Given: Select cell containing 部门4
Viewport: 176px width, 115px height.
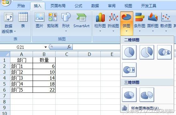Looking at the screenshot, I should pyautogui.click(x=21, y=84).
